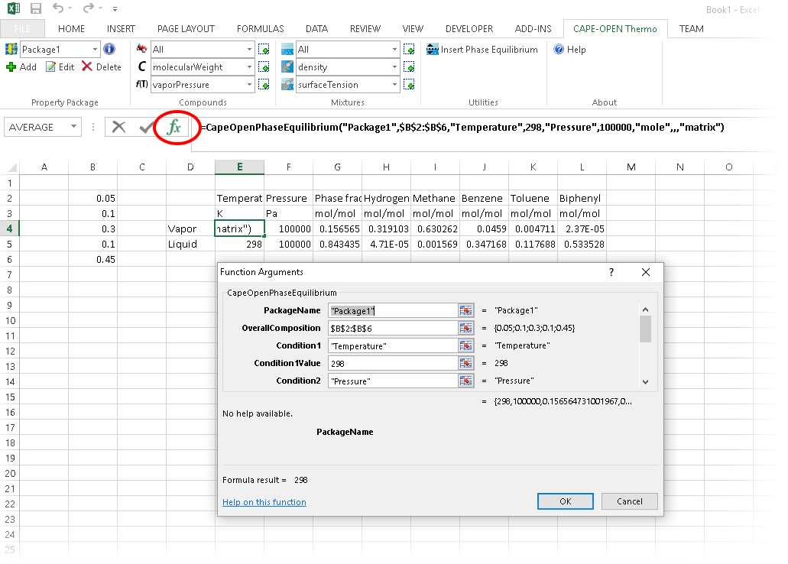Select cell containing Biphenyl
This screenshot has height=564, width=788.
(582, 198)
